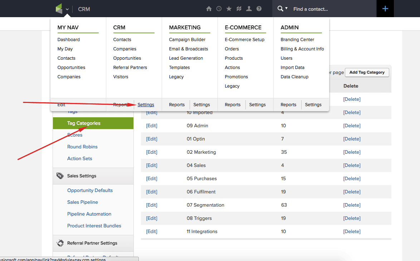
Task: Open Campaign Builder in Marketing menu
Action: (x=187, y=40)
